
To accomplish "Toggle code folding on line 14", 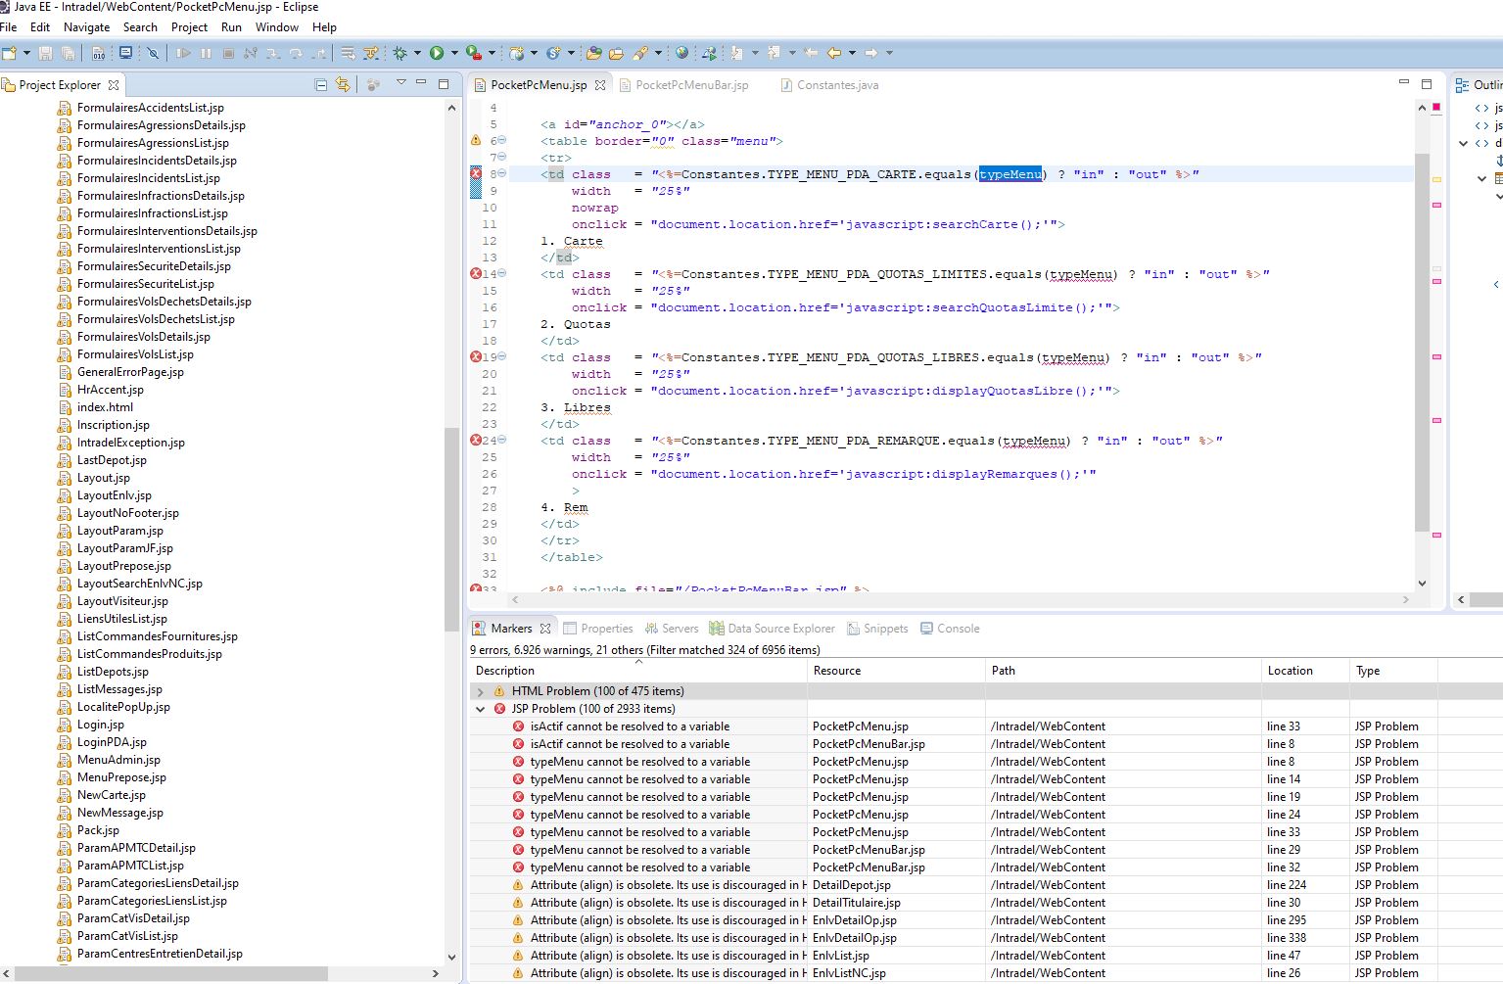I will pos(502,274).
